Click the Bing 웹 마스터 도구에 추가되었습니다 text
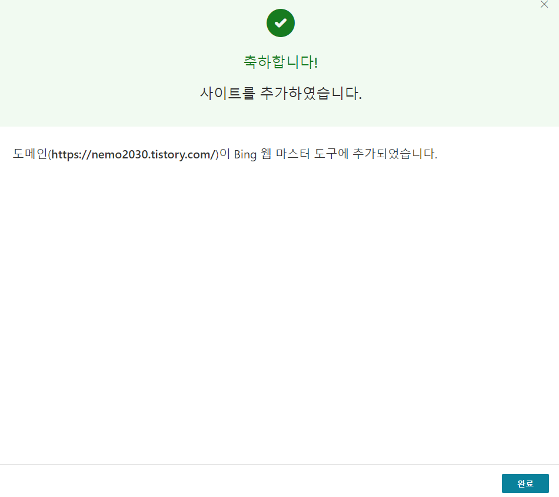The height and width of the screenshot is (497, 559). click(x=335, y=154)
